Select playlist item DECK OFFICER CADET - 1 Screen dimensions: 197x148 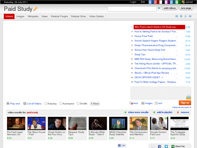159,77
